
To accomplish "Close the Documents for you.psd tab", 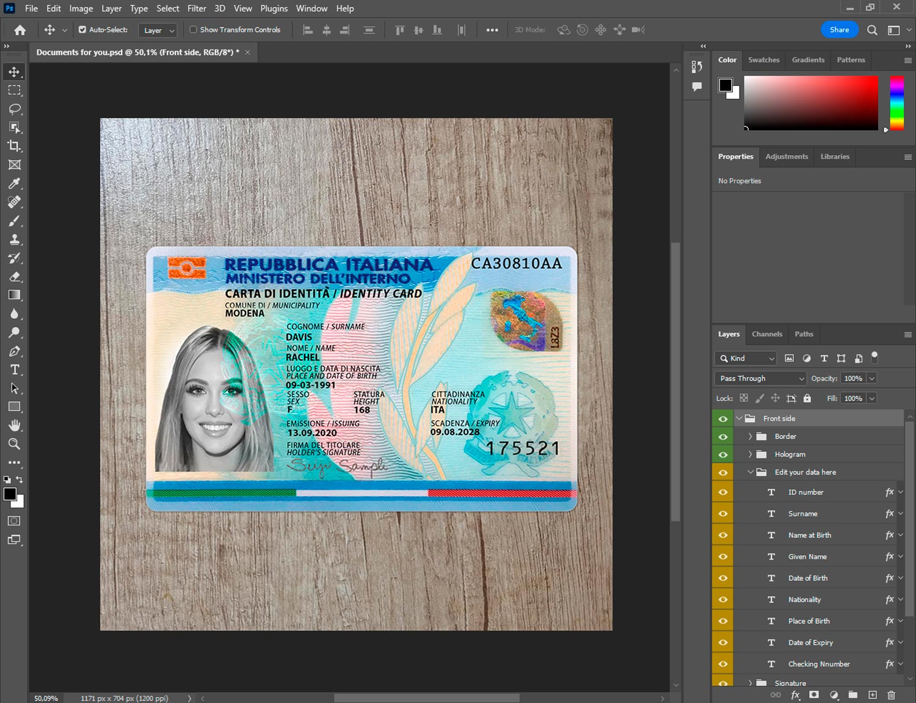I will (x=247, y=53).
